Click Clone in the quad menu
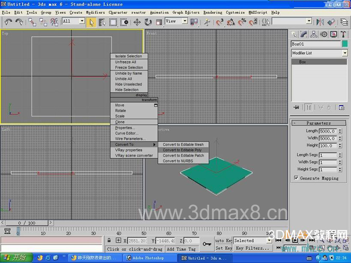Viewport: 351px width, 263px height. [120, 122]
